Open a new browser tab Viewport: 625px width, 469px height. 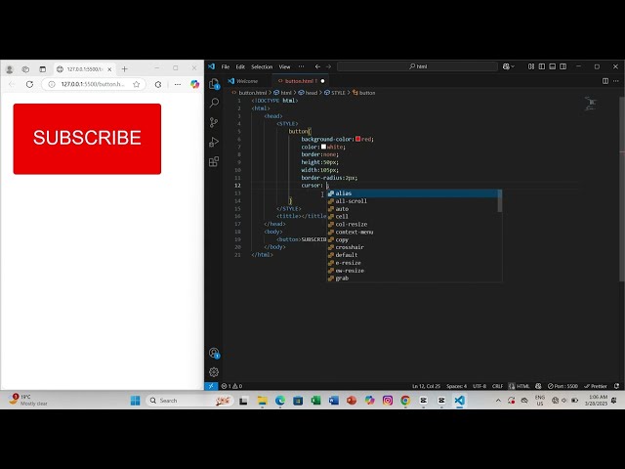124,69
